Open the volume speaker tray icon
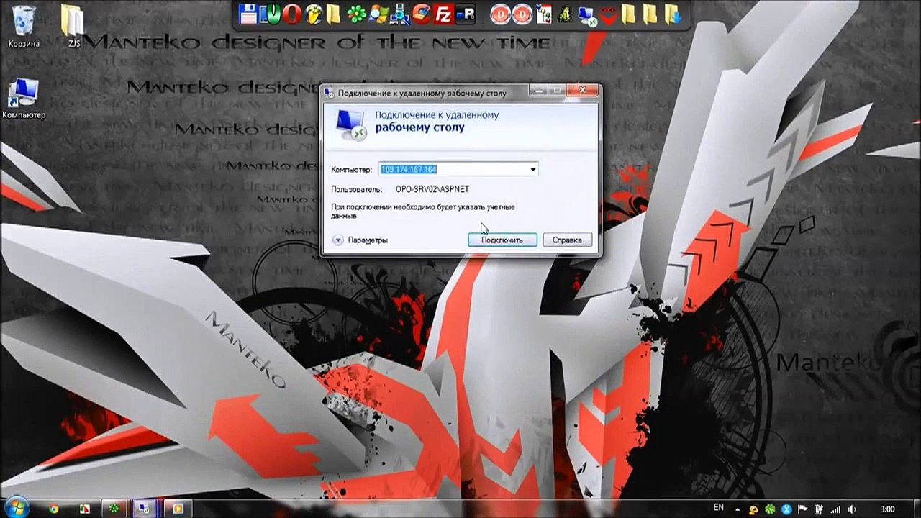Viewport: 921px width, 518px height. pos(852,509)
